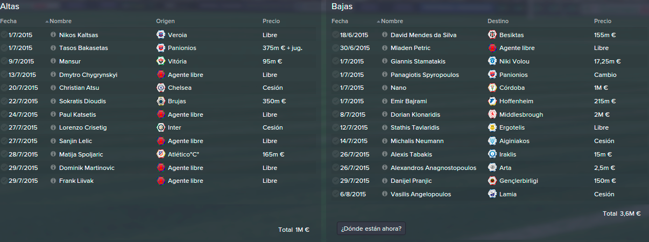Select the Hoffenheim club badge

tap(492, 101)
